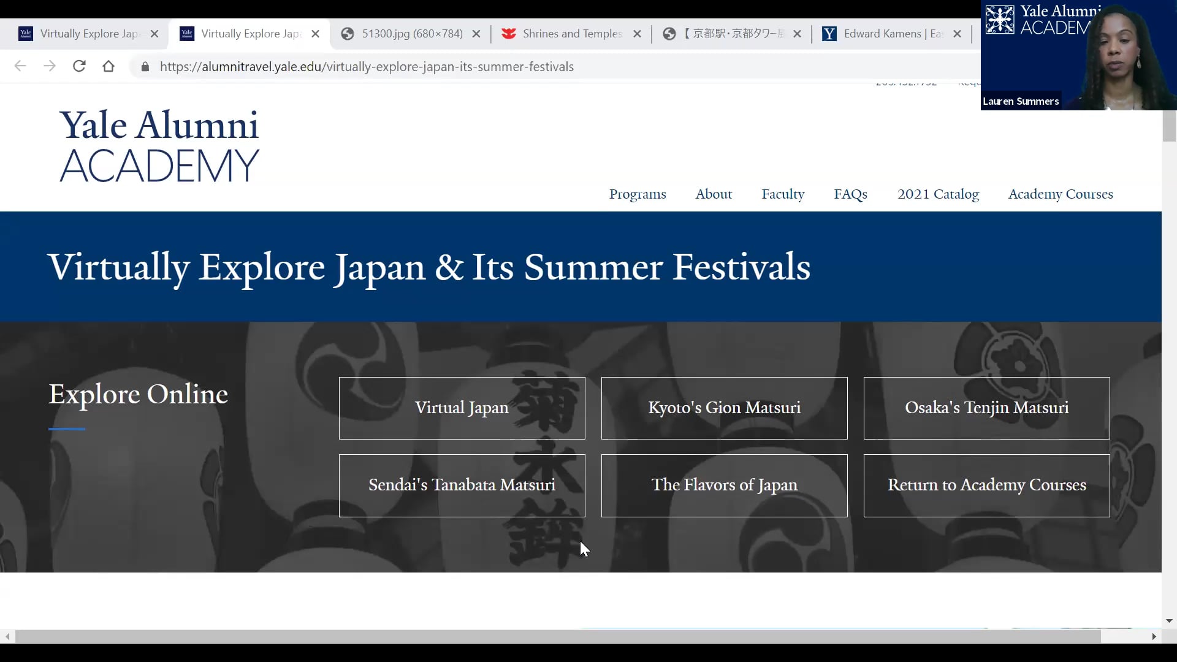Open Sendai's Tanabata Matsuri section

point(462,485)
